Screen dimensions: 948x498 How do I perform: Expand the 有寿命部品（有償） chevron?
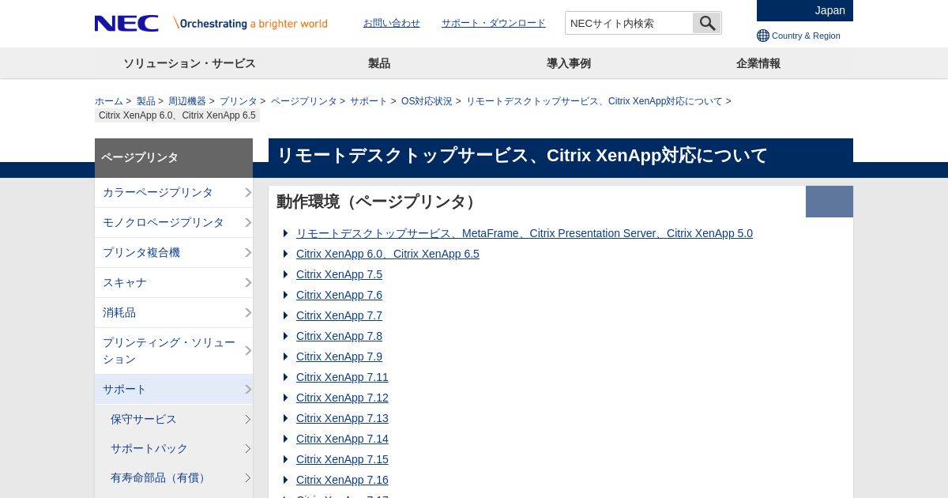(247, 478)
